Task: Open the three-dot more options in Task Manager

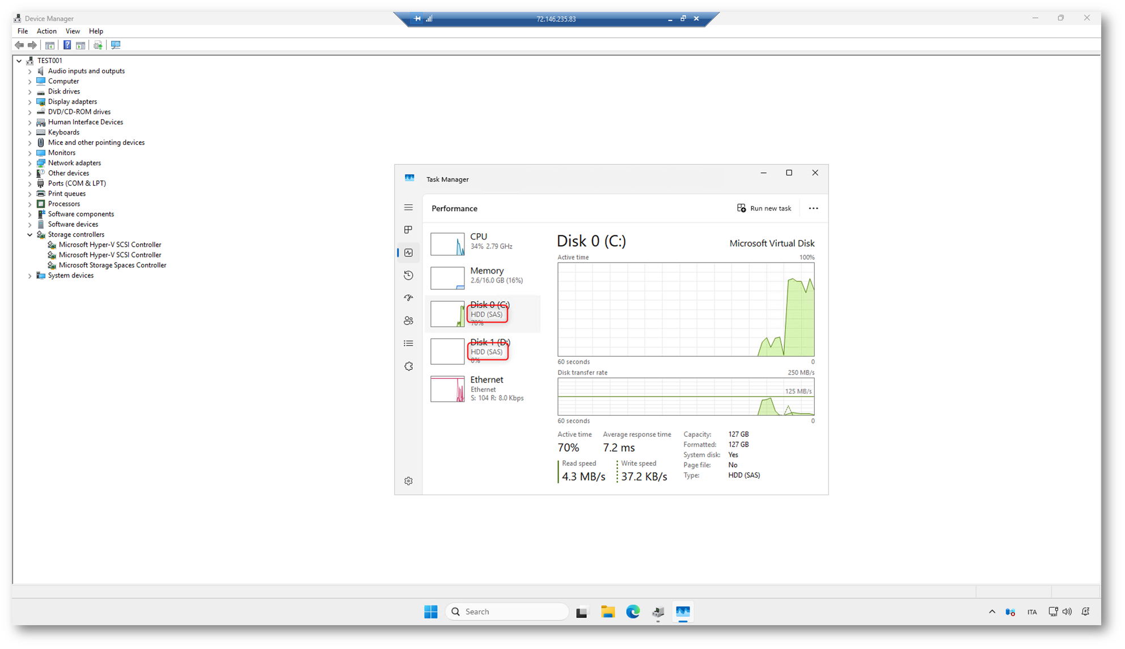Action: click(x=813, y=208)
